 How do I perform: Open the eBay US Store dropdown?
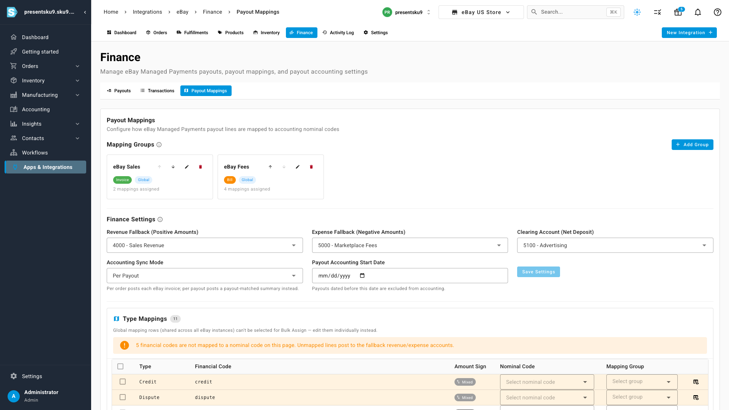tap(481, 12)
